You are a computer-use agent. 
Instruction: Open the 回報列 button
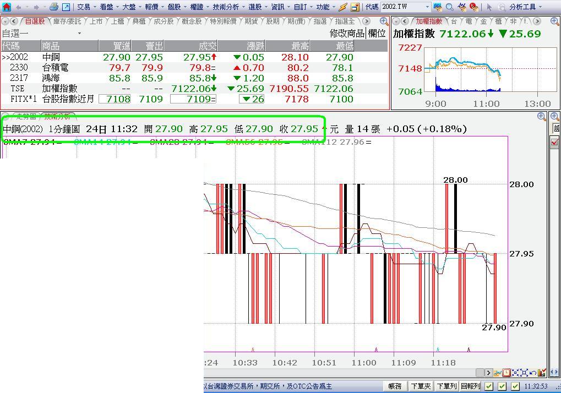click(x=471, y=386)
